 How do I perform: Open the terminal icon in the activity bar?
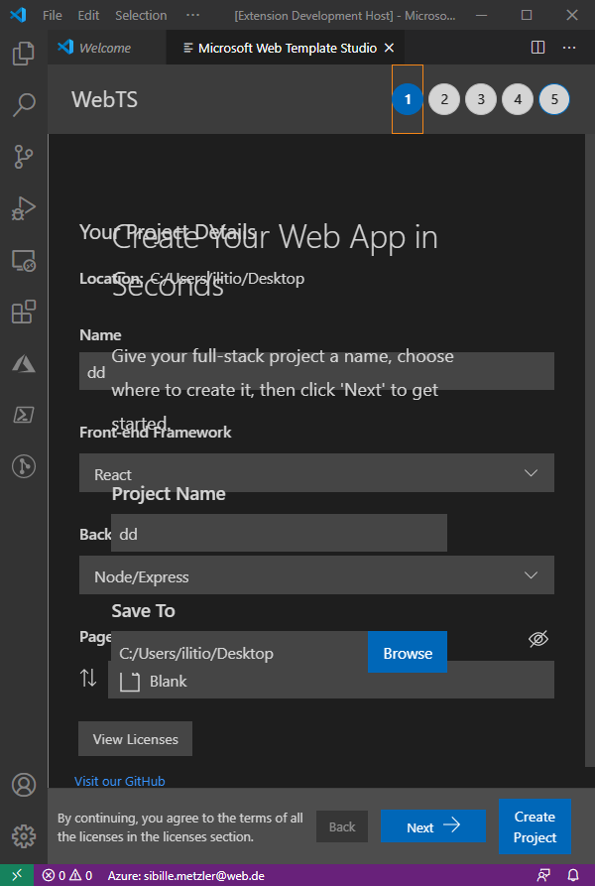pos(24,415)
